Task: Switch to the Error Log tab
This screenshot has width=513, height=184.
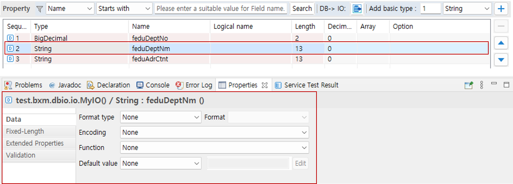Action: pos(194,85)
